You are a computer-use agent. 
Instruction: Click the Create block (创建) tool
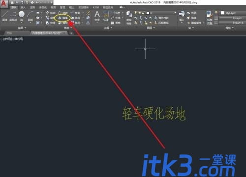[x=191, y=13]
